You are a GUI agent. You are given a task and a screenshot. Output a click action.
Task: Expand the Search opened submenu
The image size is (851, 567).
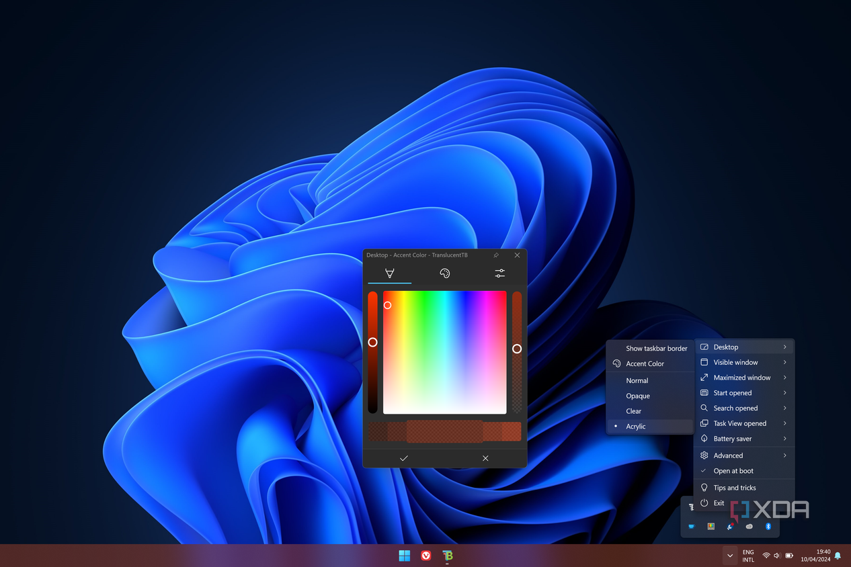point(744,408)
